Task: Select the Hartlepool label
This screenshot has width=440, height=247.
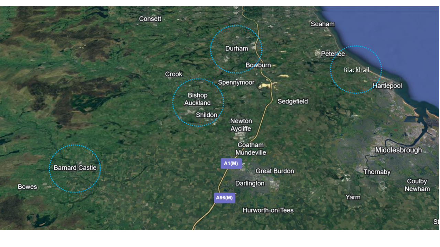Action: click(x=387, y=86)
